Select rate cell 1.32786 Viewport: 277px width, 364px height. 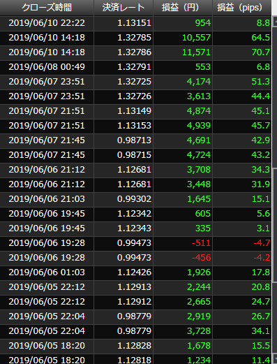point(123,52)
